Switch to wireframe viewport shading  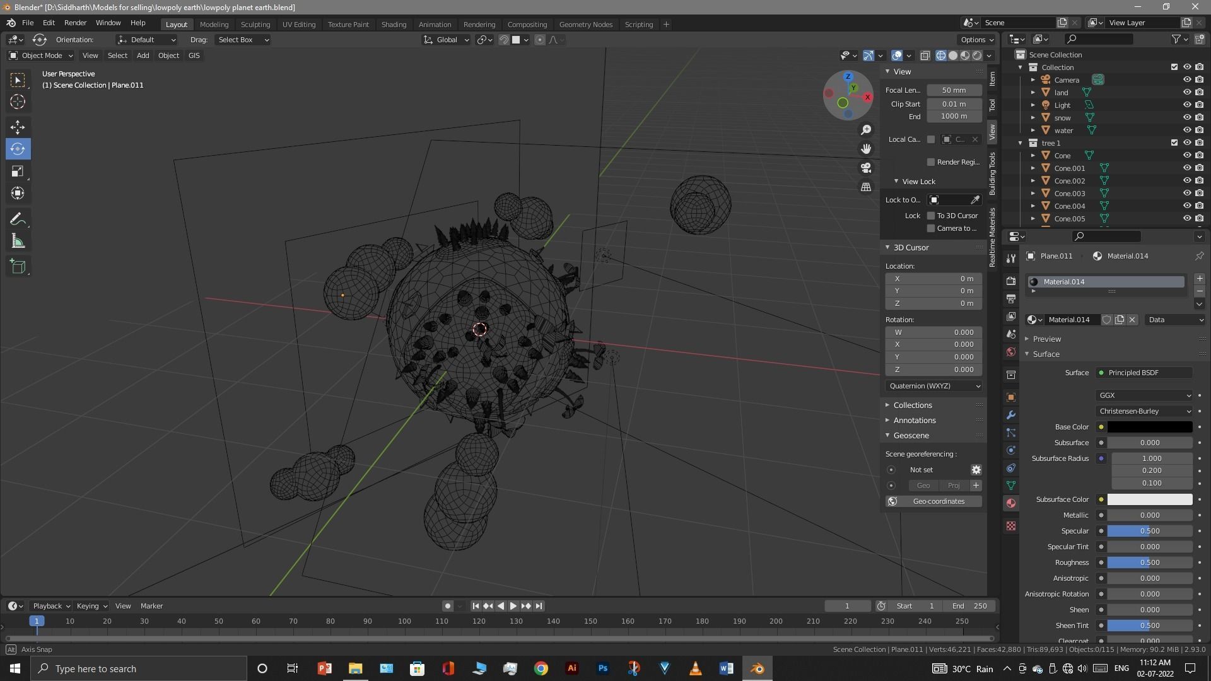pos(940,55)
